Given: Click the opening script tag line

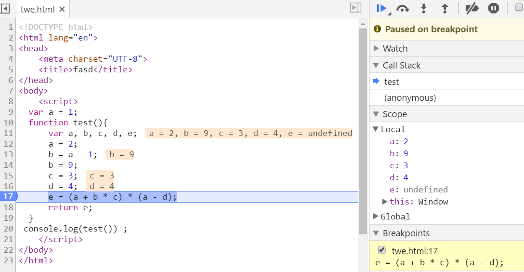Looking at the screenshot, I should point(58,101).
